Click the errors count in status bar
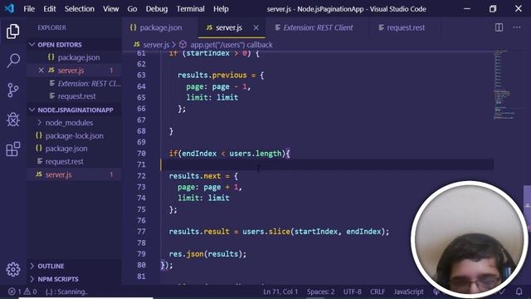This screenshot has height=299, width=531. [15, 292]
